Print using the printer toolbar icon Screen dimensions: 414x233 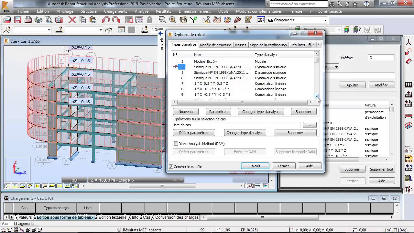point(28,20)
